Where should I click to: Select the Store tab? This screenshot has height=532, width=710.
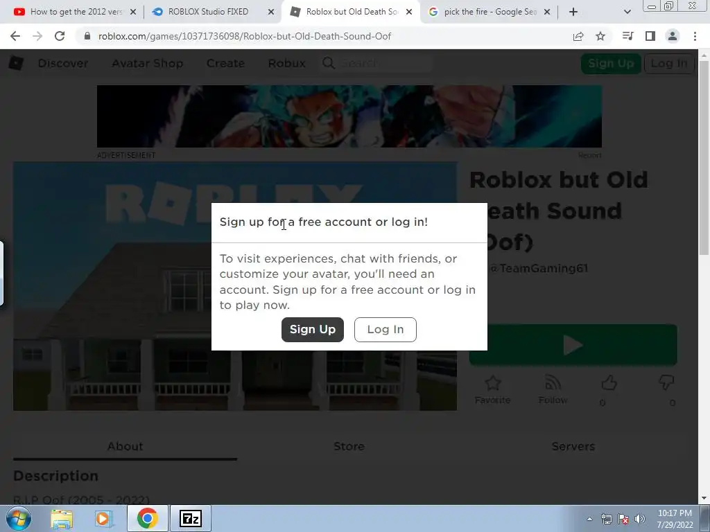click(x=349, y=447)
